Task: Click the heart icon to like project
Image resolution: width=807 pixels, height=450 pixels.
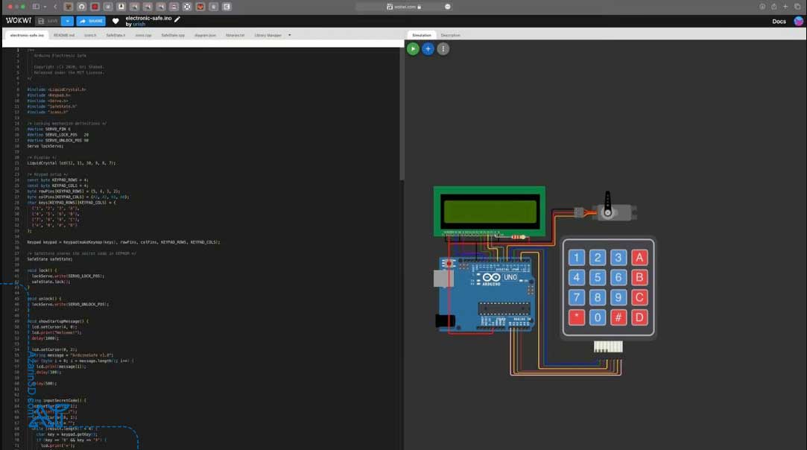Action: [115, 21]
